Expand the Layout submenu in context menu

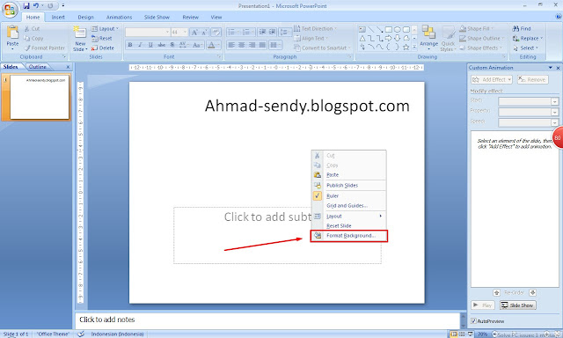[x=348, y=217]
